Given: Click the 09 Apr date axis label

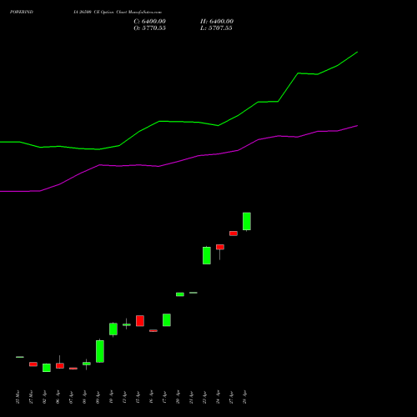Looking at the screenshot, I should point(98,397).
